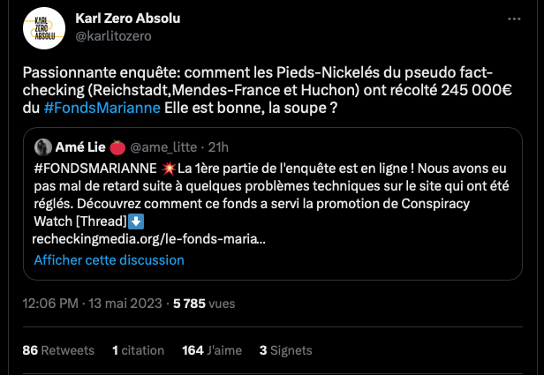Image resolution: width=544 pixels, height=375 pixels.
Task: Open the #FondsMarianne hashtag link
Action: click(x=102, y=108)
